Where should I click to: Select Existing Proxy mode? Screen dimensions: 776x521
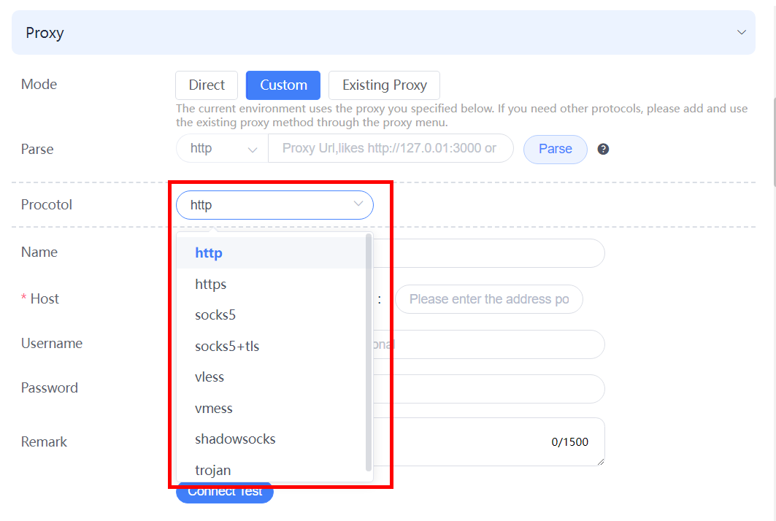click(384, 85)
